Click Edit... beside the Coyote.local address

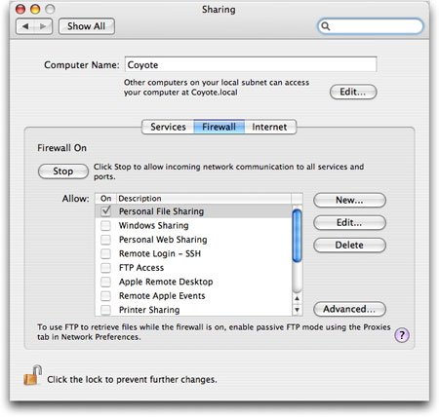(x=353, y=92)
